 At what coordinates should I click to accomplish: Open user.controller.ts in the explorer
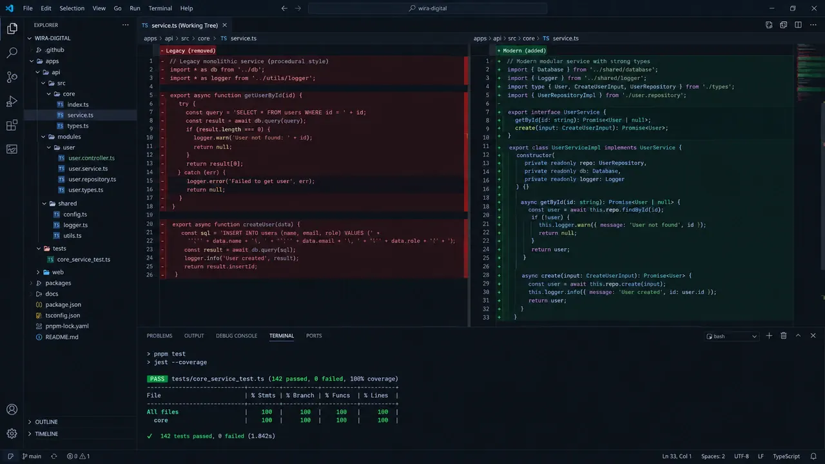[92, 158]
